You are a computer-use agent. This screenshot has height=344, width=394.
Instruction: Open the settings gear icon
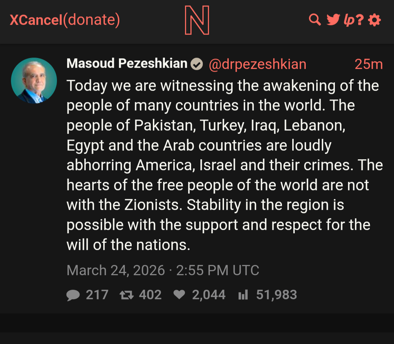click(374, 20)
